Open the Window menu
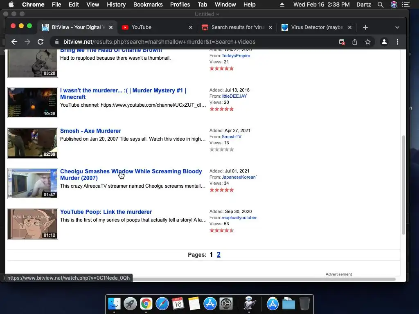Screen dimensions: 419x314 coord(225,4)
